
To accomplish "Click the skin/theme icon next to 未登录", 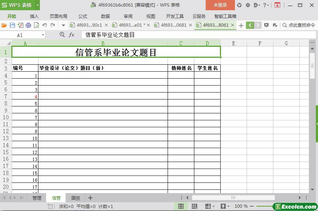I will click(x=239, y=5).
